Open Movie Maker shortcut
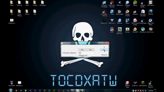 120,12
